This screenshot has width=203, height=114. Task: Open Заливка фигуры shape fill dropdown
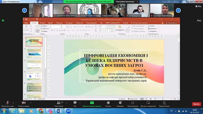(138, 26)
